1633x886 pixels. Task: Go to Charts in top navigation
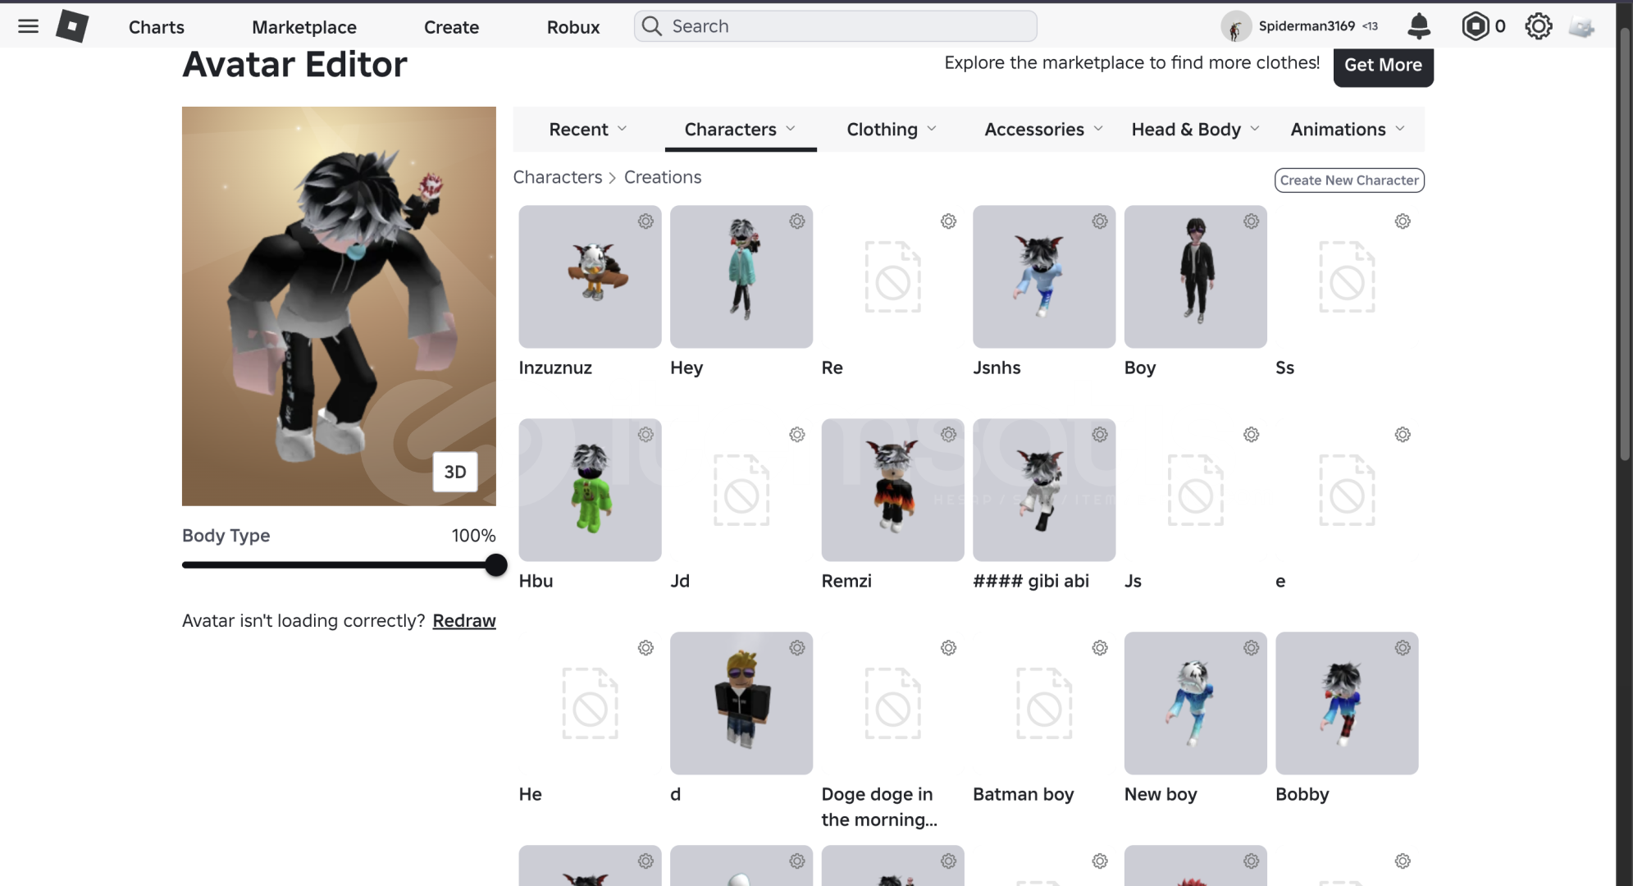click(157, 27)
